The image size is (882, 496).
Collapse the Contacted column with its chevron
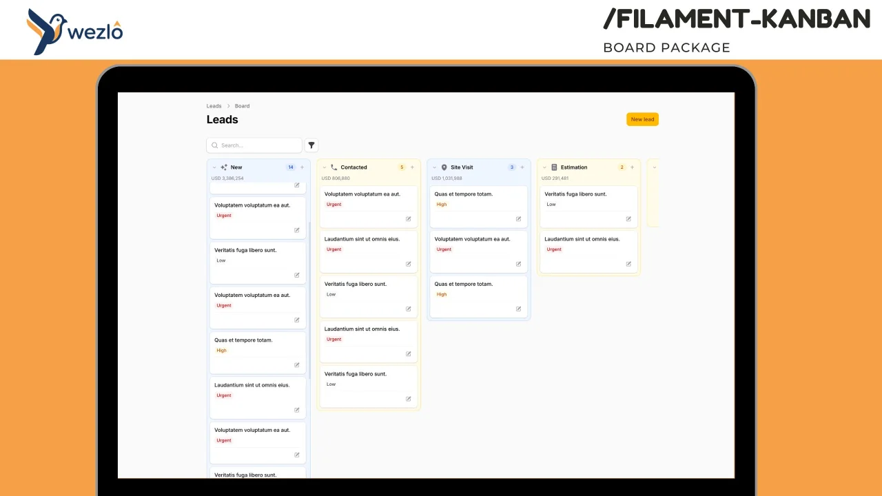[x=325, y=167]
